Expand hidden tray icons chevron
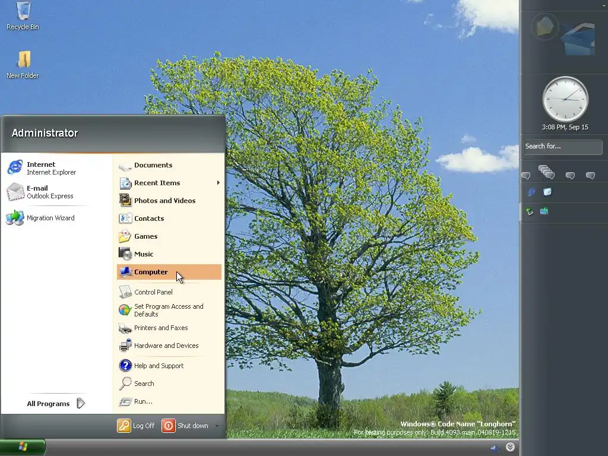The image size is (608, 456). click(x=510, y=447)
